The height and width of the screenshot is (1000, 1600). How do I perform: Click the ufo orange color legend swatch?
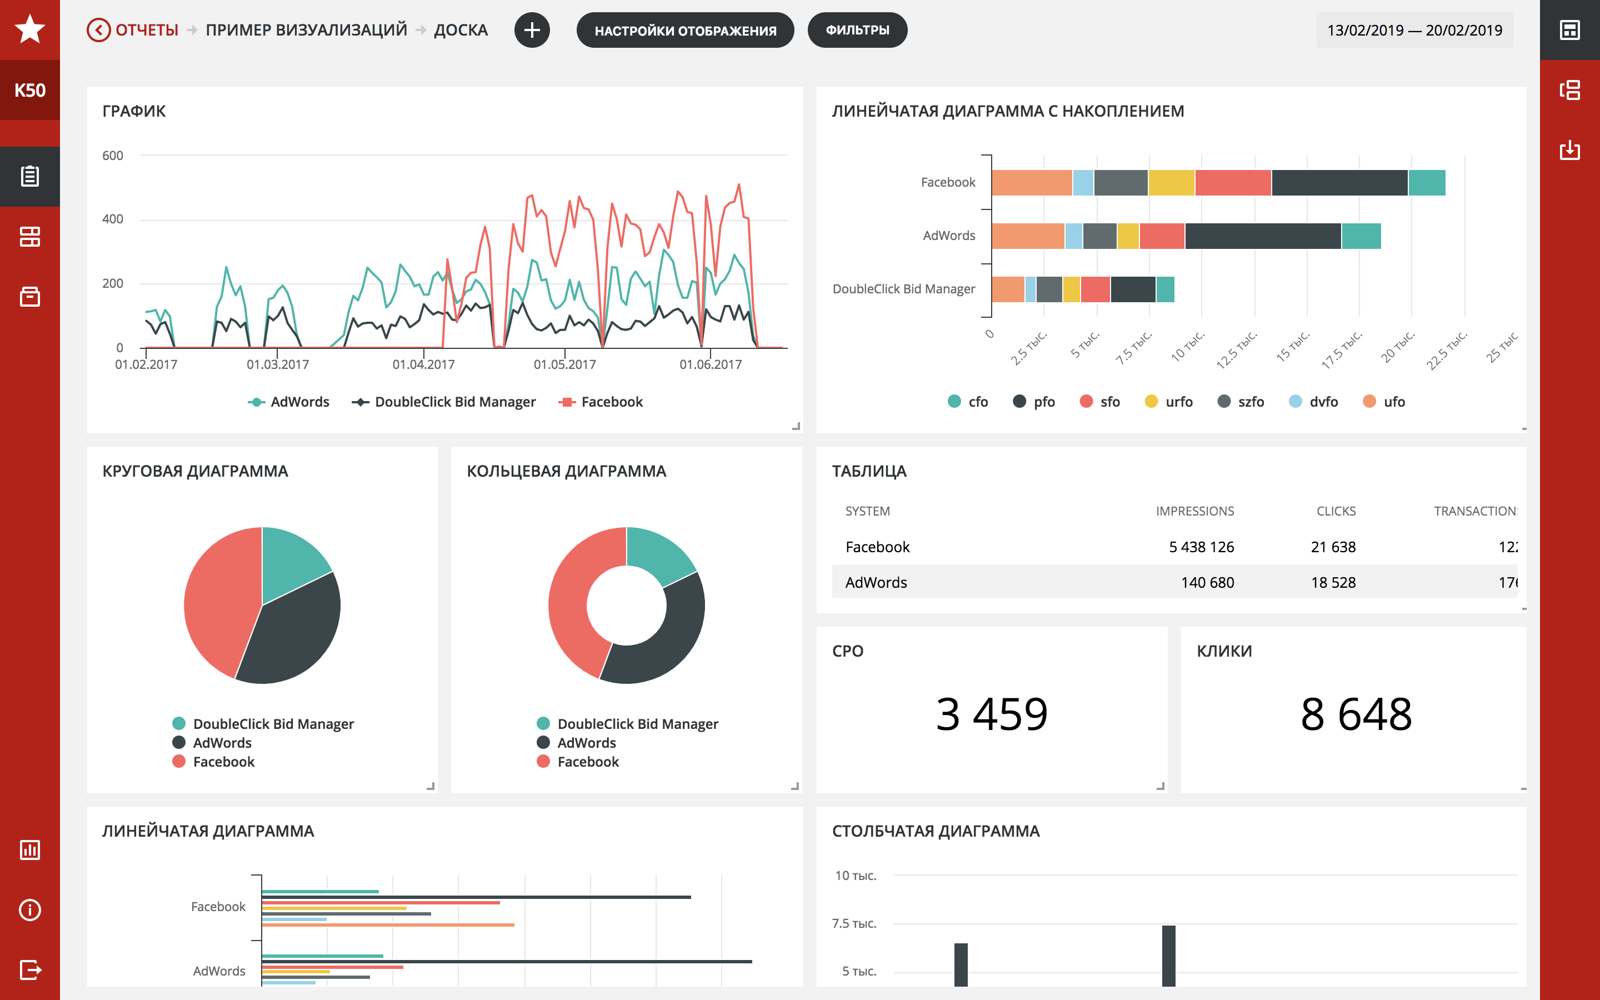(x=1369, y=402)
